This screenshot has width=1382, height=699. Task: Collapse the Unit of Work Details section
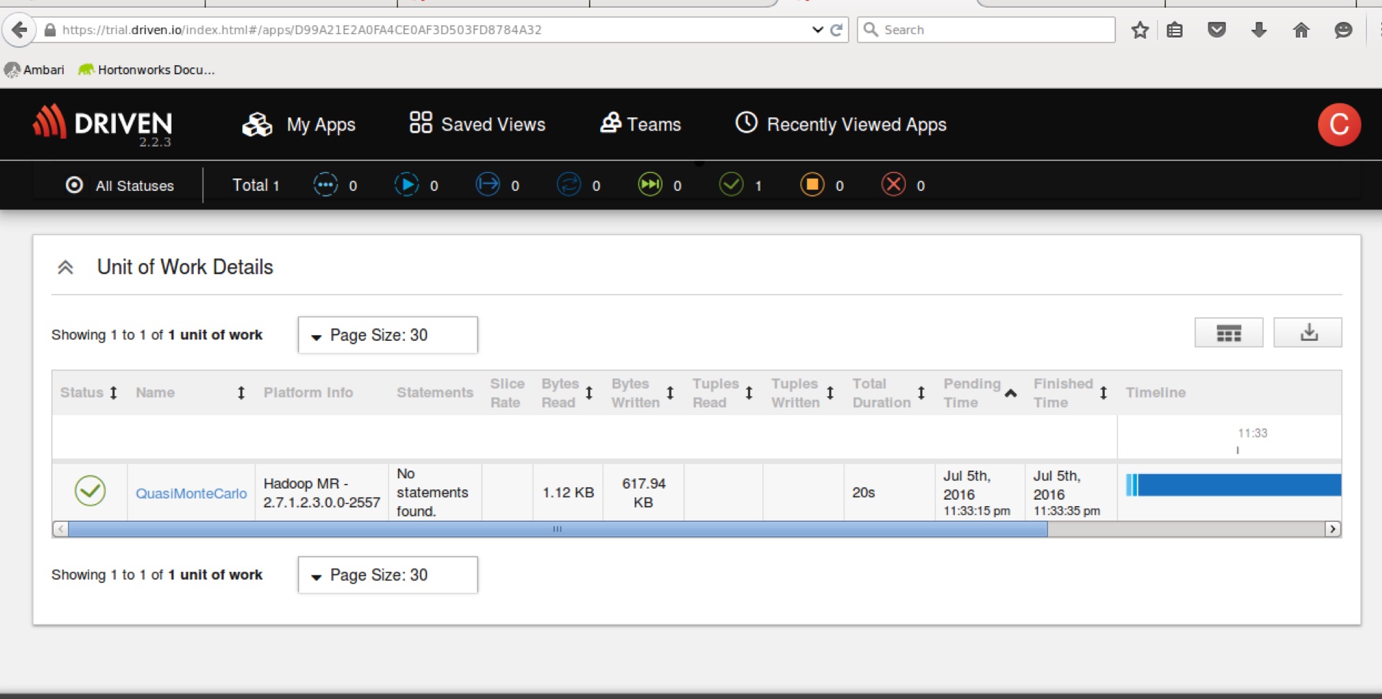pos(66,267)
